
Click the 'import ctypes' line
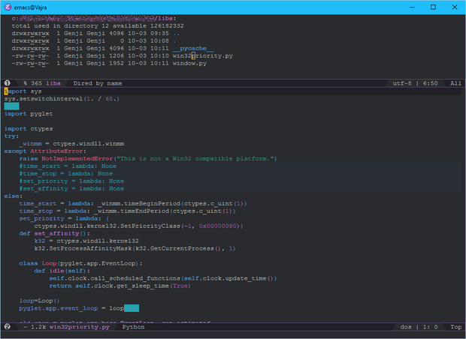(x=29, y=129)
